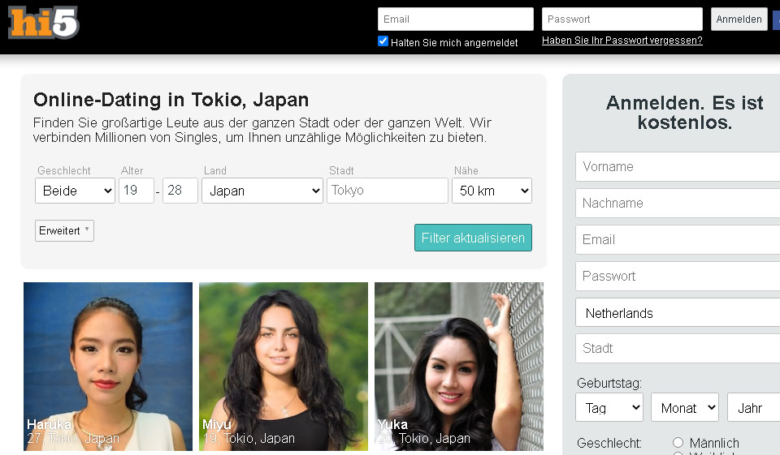
Task: Click the Email field in header
Action: [455, 19]
